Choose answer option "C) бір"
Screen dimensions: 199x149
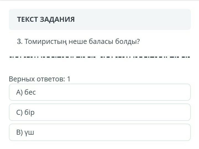pyautogui.click(x=99, y=112)
